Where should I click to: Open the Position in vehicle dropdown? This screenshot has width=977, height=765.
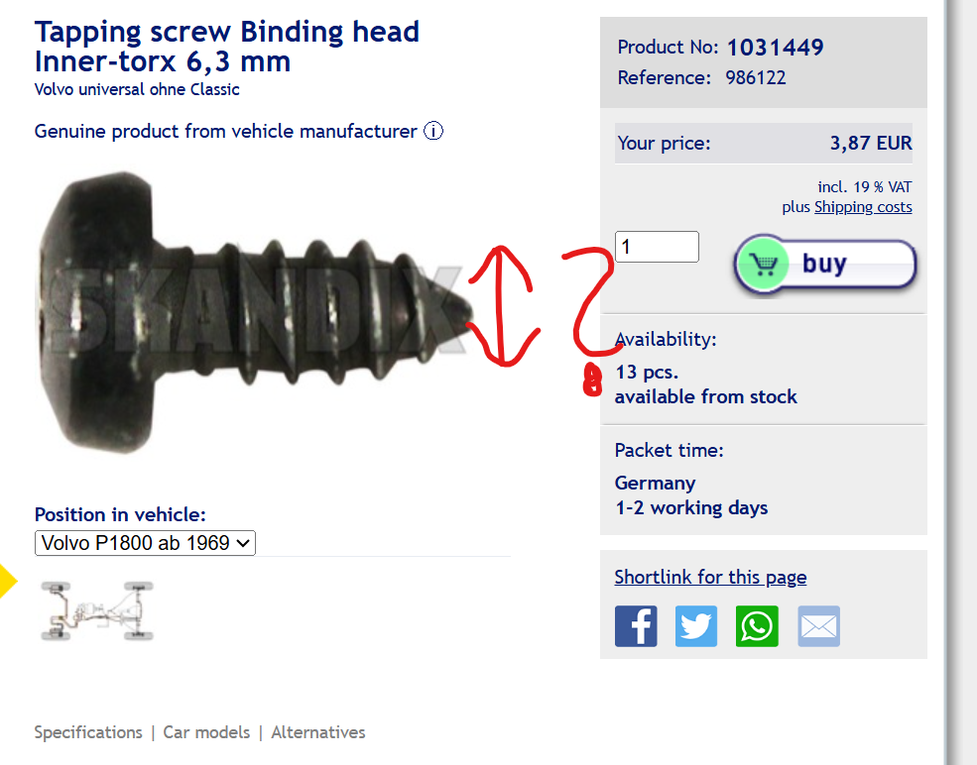pos(145,543)
